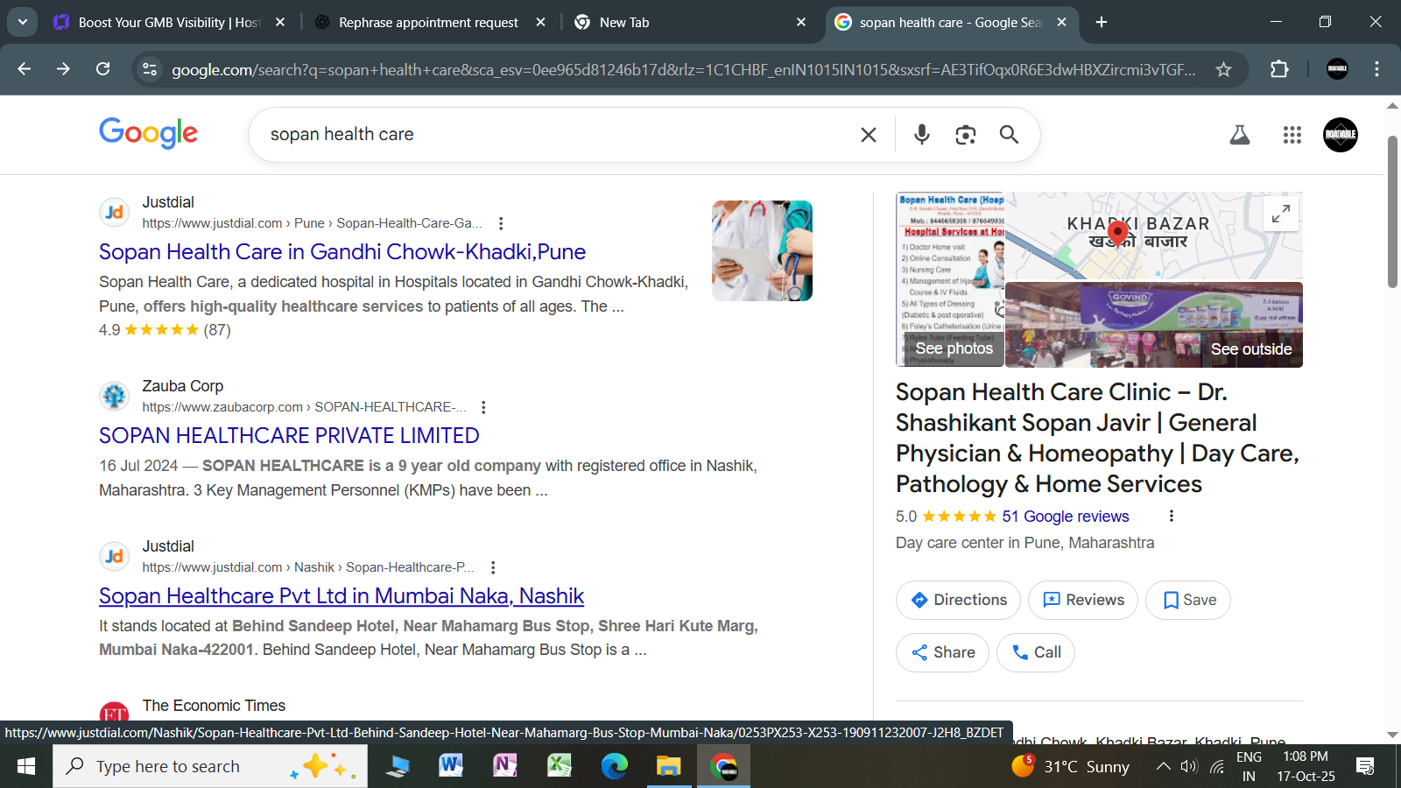This screenshot has width=1401, height=788.
Task: Open the Chrome extensions puzzle icon
Action: coord(1279,69)
